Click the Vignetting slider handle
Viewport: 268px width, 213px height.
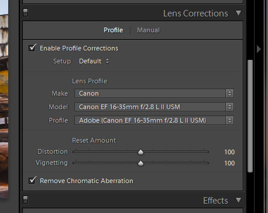click(140, 163)
